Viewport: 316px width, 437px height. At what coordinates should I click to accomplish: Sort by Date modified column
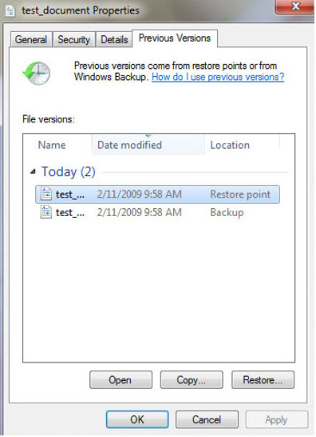(148, 145)
